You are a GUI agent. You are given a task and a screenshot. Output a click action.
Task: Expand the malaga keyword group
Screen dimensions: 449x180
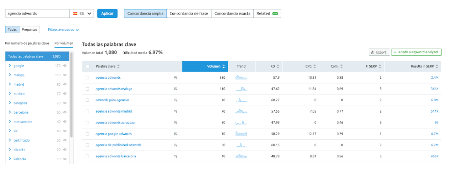click(x=10, y=75)
